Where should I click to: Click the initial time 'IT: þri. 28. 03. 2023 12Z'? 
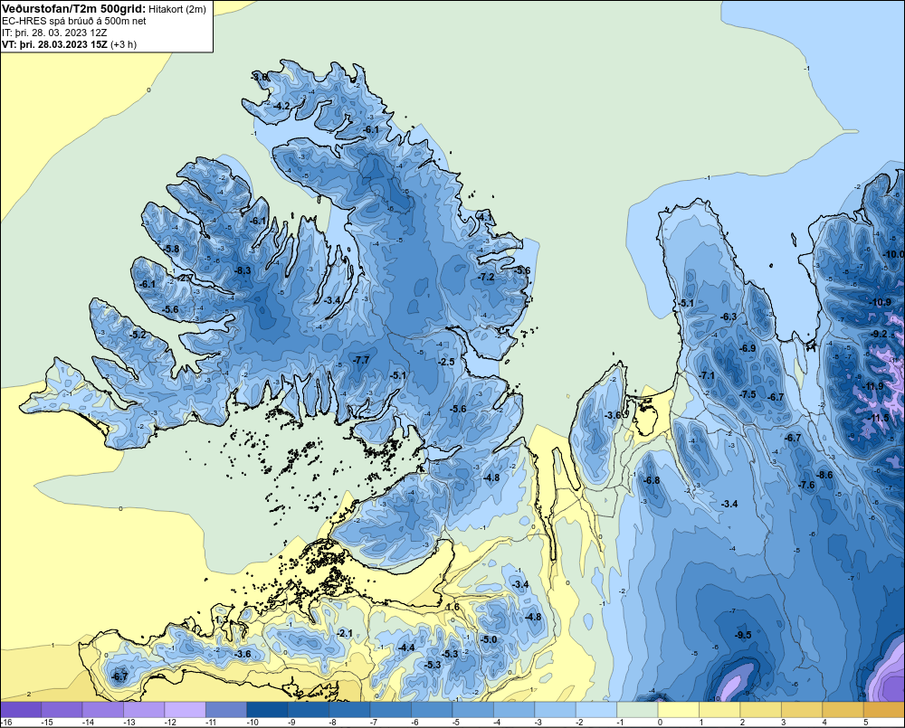pyautogui.click(x=54, y=33)
